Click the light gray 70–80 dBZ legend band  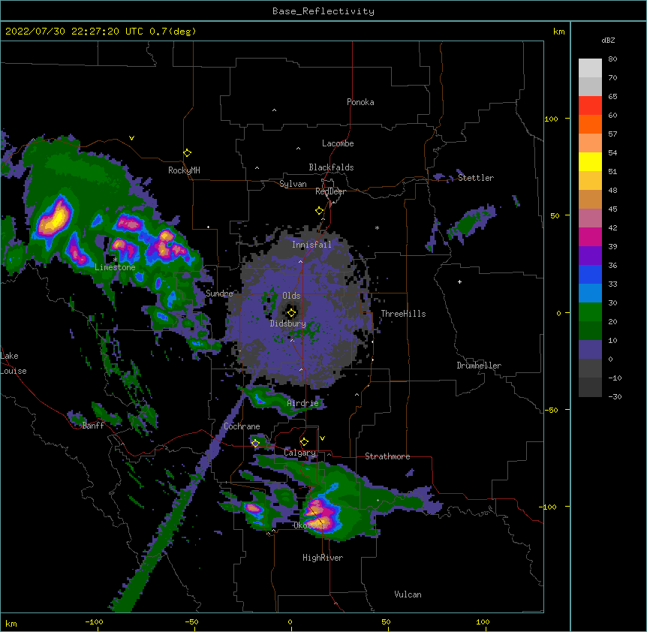click(x=590, y=68)
